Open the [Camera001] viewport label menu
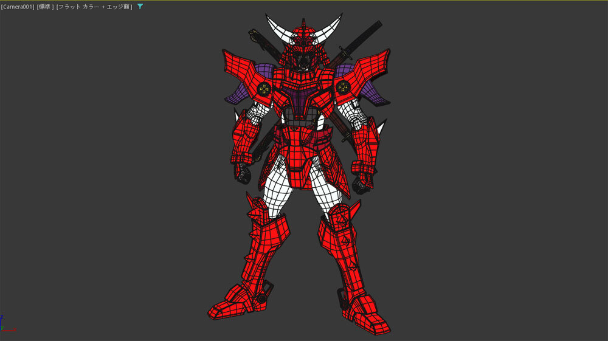This screenshot has width=608, height=341. pyautogui.click(x=17, y=7)
